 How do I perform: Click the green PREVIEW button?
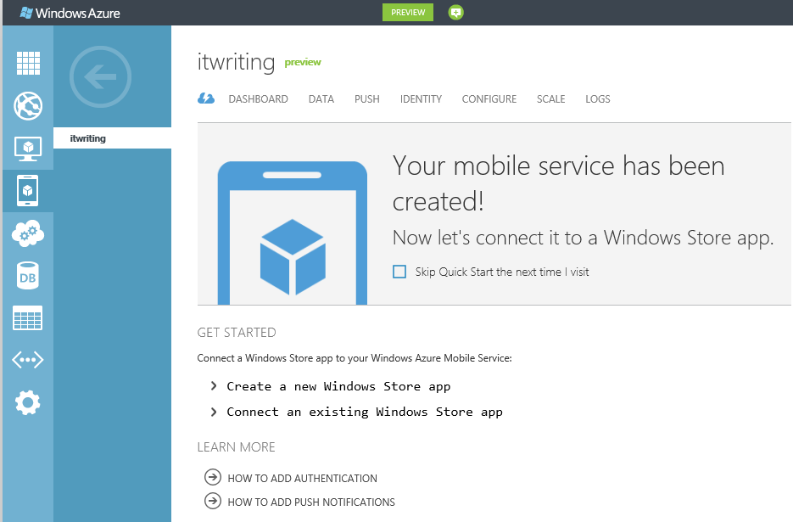[408, 12]
